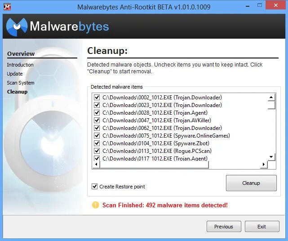The width and height of the screenshot is (288, 241).
Task: Uncheck 0023_1012.EXE Trojan.Downloader item
Action: tap(97, 105)
